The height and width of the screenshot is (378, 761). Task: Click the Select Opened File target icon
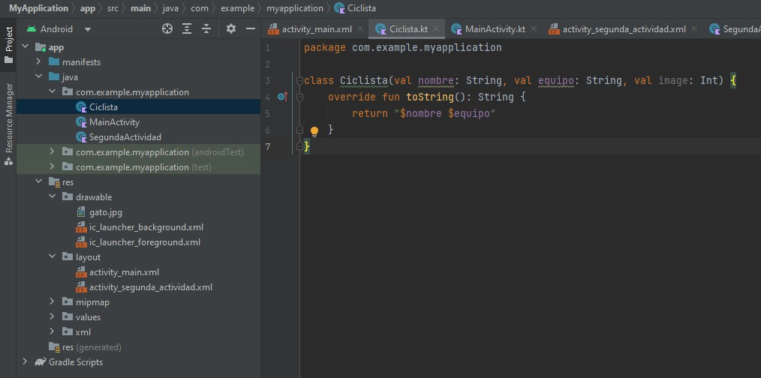click(x=167, y=28)
